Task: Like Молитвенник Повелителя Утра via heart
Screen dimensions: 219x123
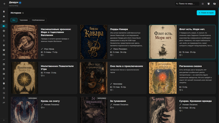Action: (x=42, y=76)
